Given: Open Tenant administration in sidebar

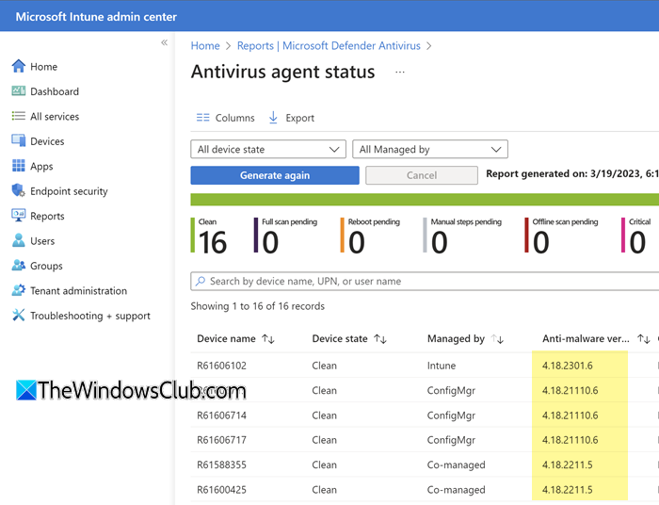Looking at the screenshot, I should point(78,291).
